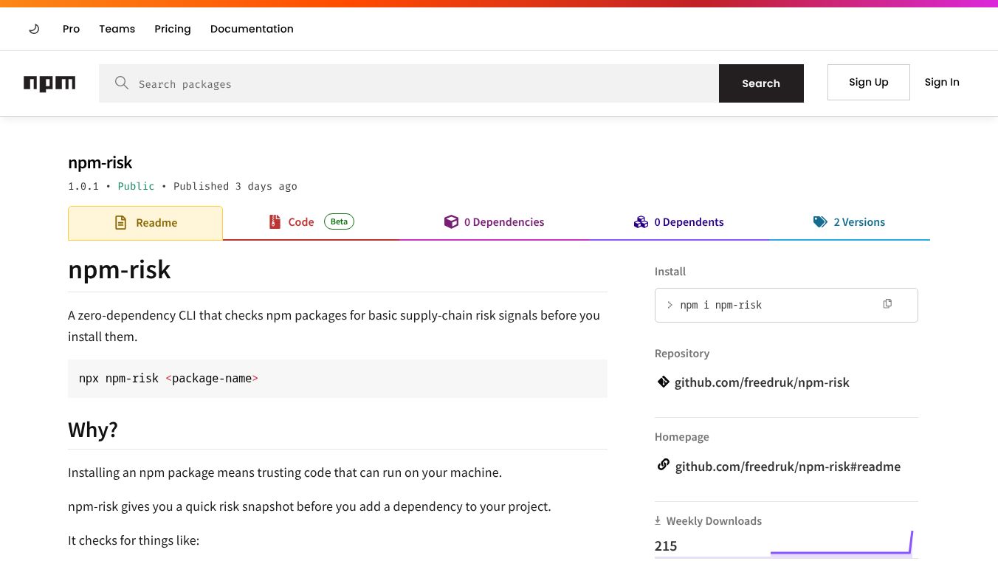Click the magnifying glass search icon
Image resolution: width=998 pixels, height=561 pixels.
(x=122, y=83)
